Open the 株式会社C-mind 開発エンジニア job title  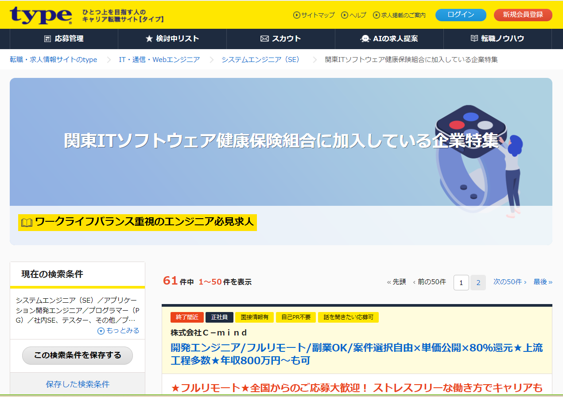pos(356,354)
